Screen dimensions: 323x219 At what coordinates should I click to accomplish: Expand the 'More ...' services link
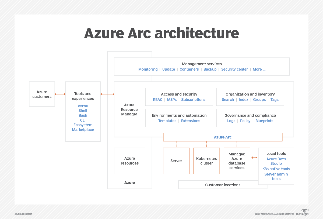(259, 69)
